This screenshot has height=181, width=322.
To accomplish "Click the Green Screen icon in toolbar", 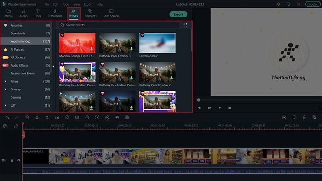I will (x=77, y=118).
